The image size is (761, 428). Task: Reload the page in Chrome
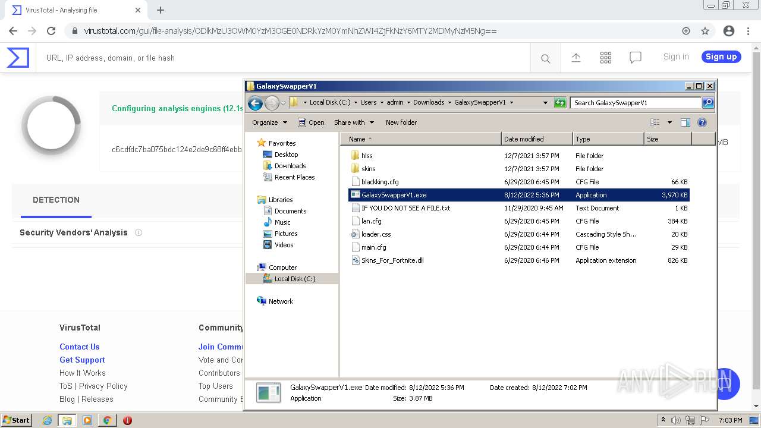(51, 31)
